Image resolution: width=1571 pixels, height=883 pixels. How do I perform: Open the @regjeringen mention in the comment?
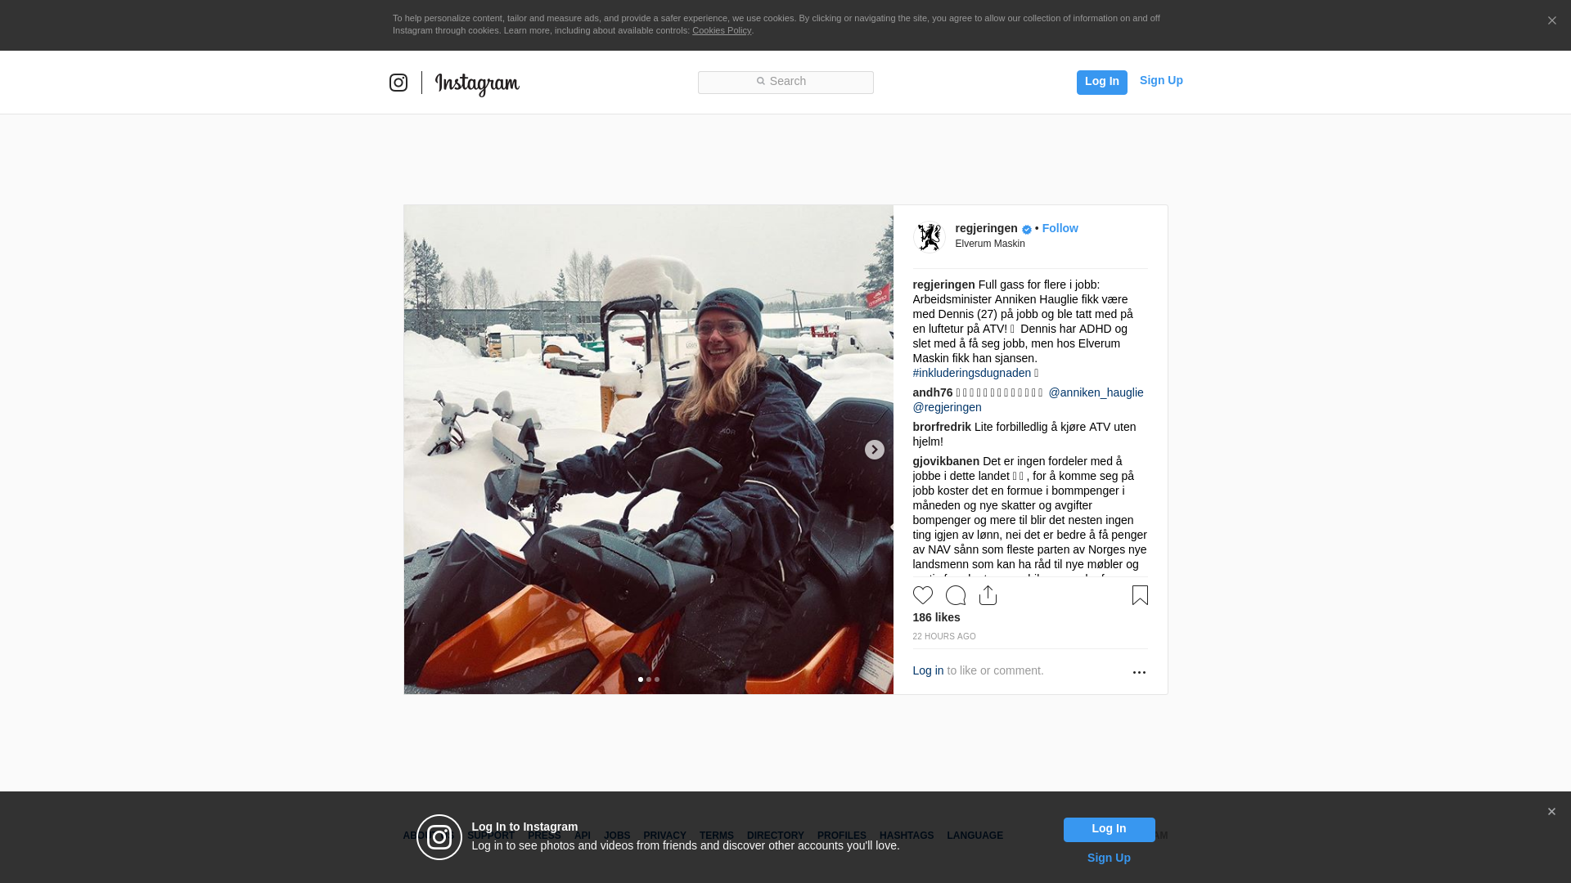[947, 407]
